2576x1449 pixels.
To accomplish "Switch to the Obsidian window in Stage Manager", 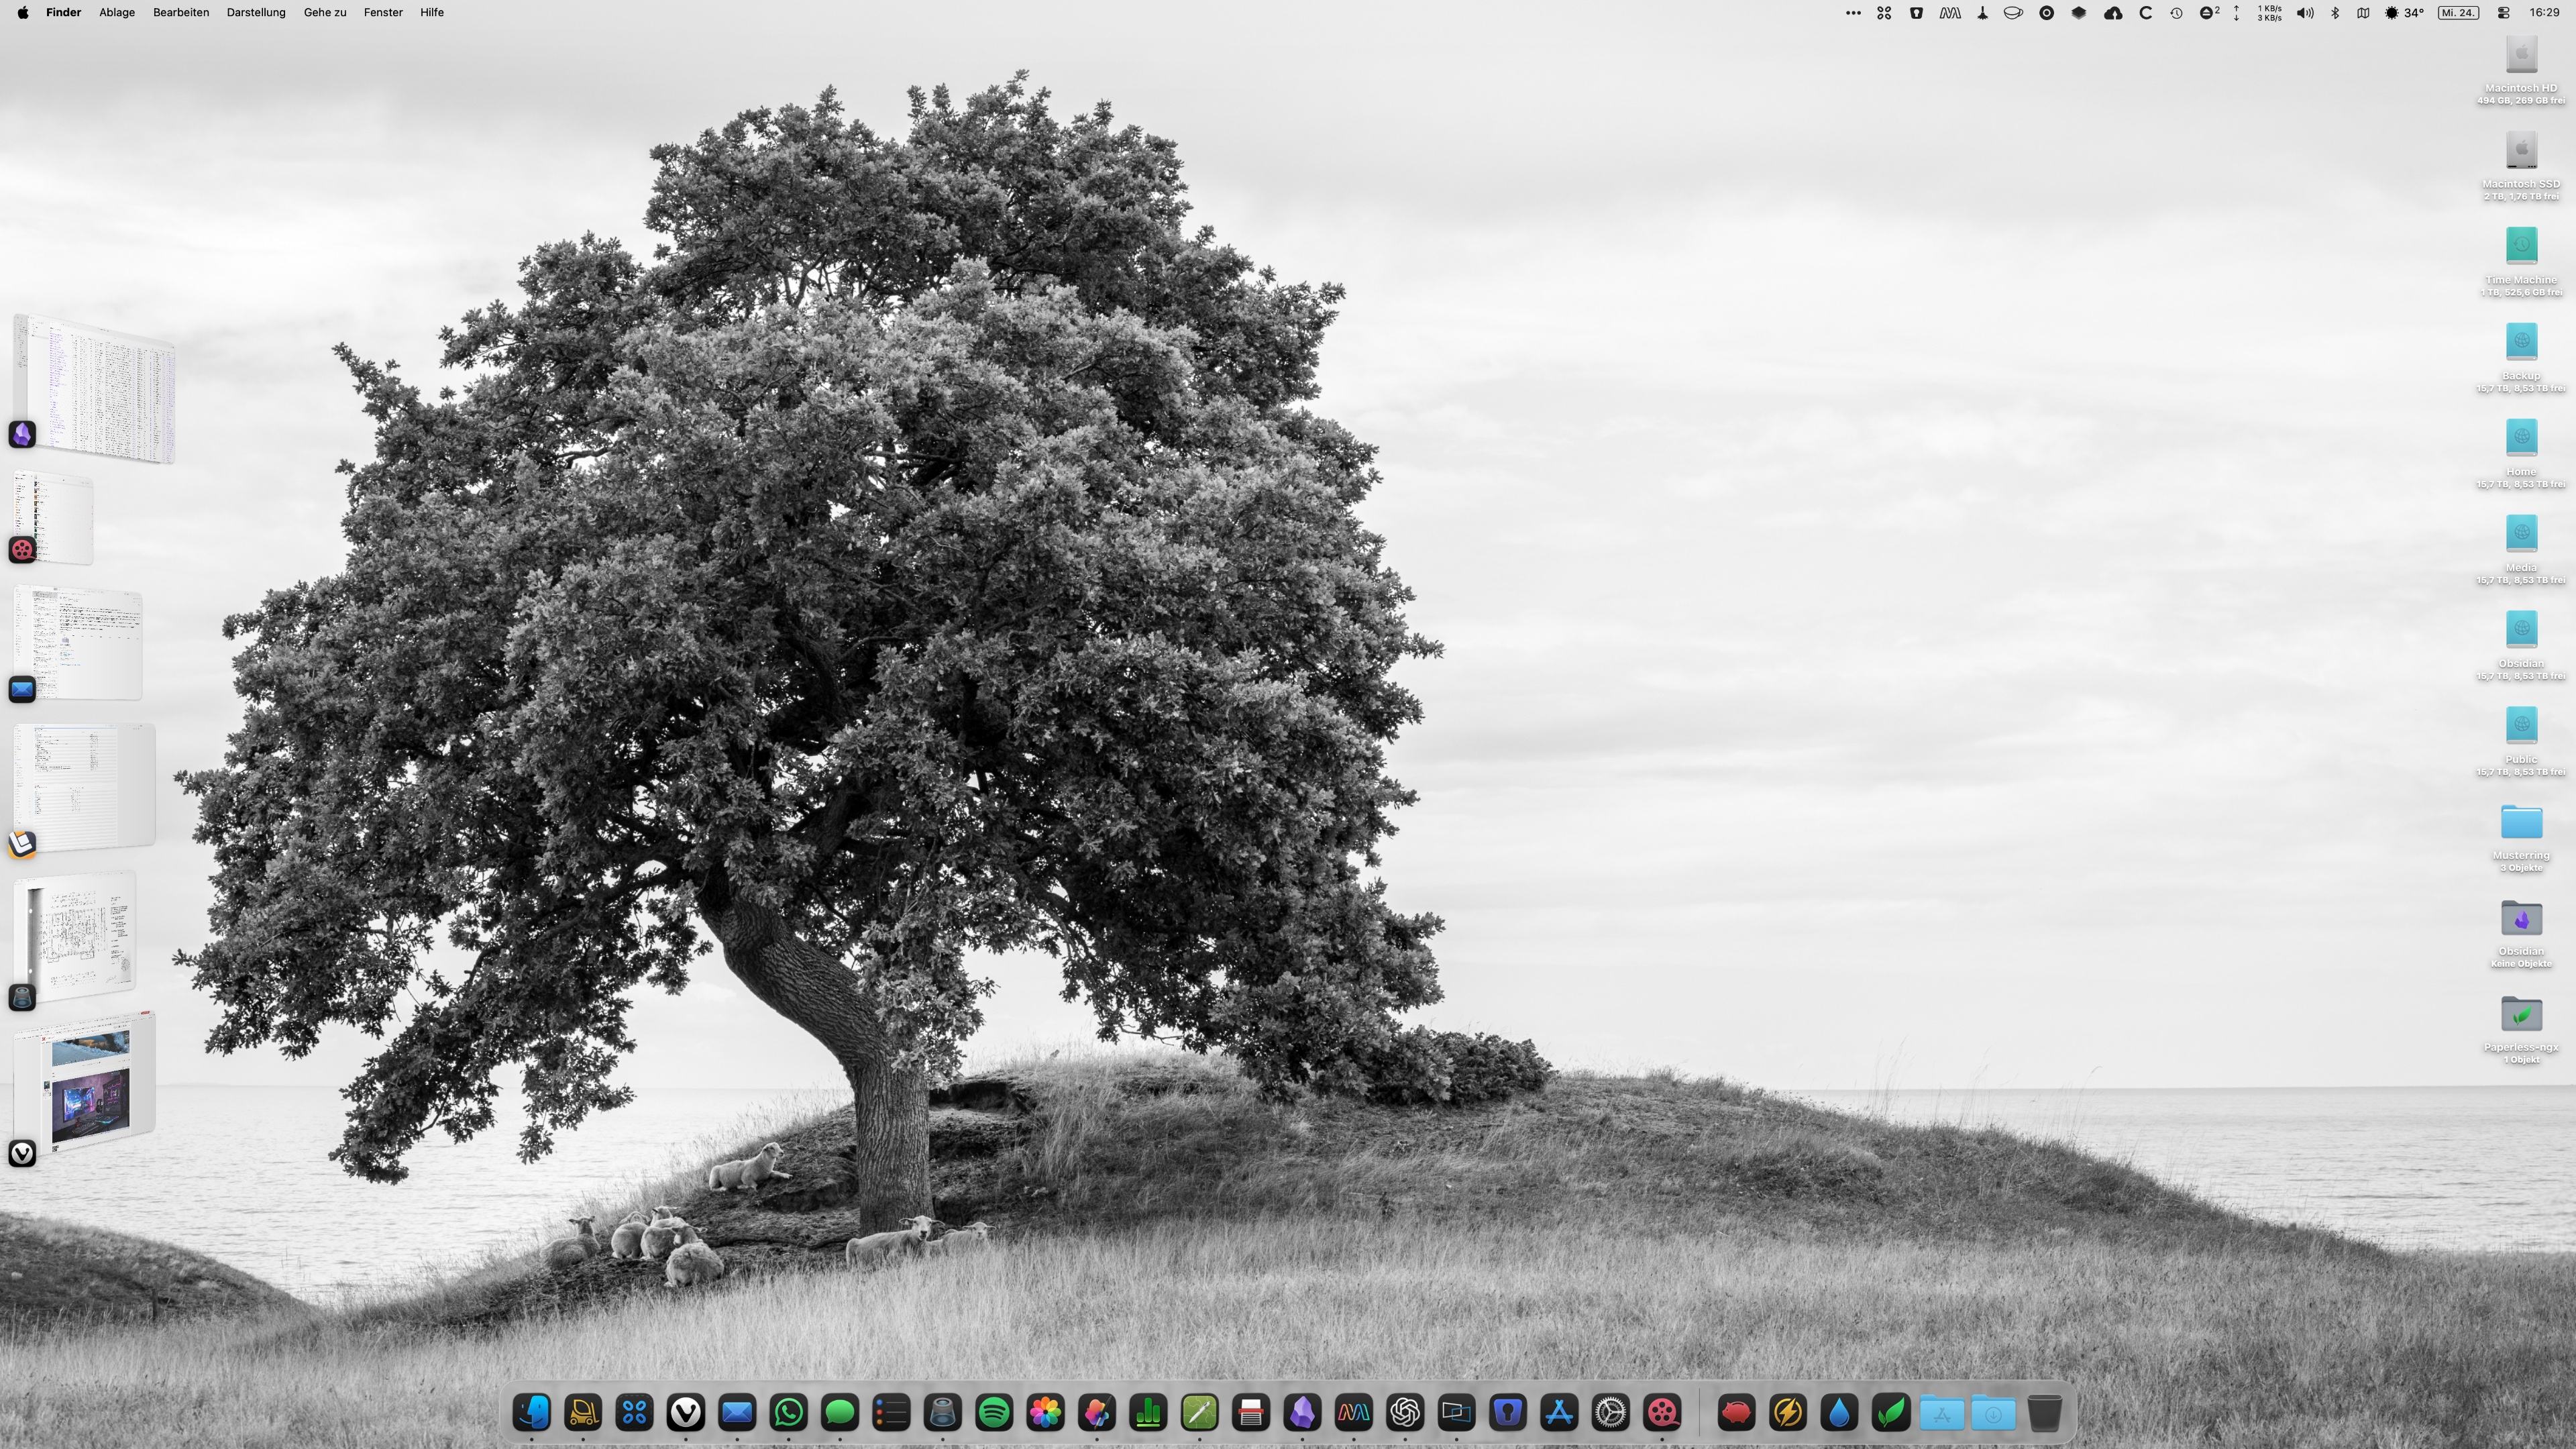I will [95, 388].
